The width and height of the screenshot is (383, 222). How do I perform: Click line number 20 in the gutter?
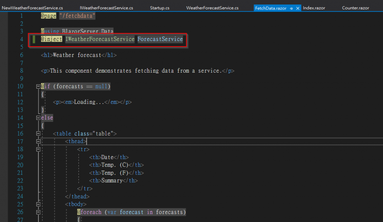(20, 165)
